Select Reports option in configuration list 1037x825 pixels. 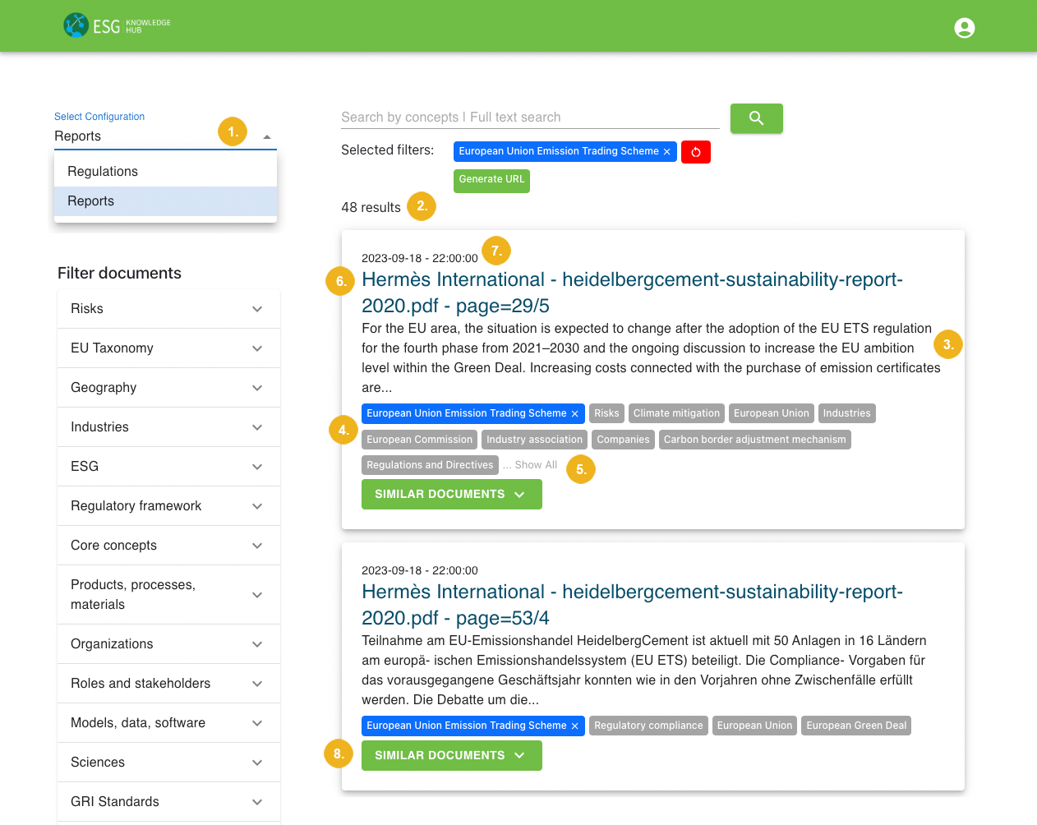point(91,201)
